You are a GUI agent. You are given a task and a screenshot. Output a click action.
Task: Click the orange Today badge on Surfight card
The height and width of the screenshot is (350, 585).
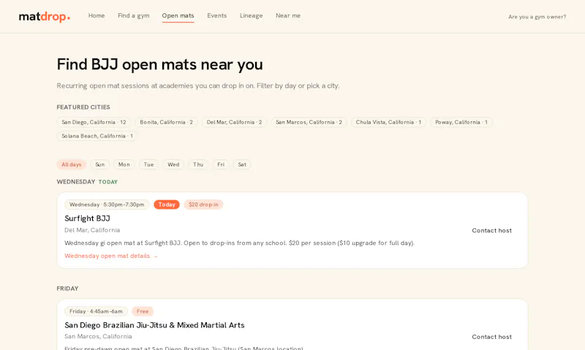tap(167, 205)
